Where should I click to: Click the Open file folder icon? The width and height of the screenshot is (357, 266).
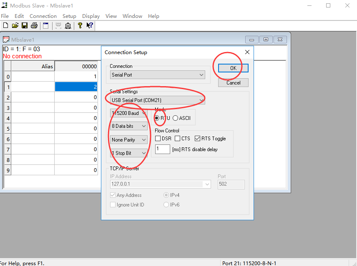click(15, 25)
